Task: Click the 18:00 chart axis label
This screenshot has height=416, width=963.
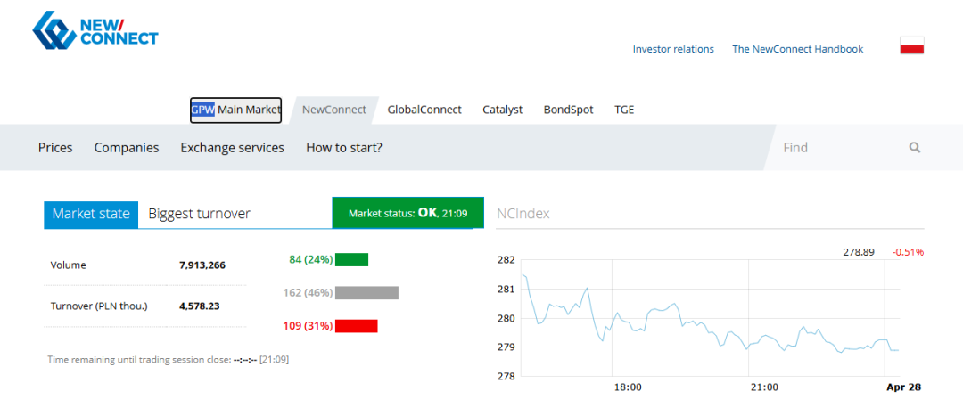Action: tap(628, 387)
